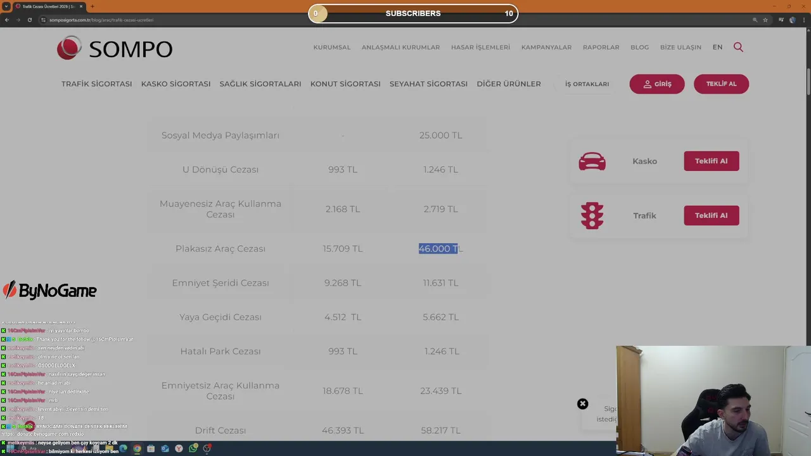The width and height of the screenshot is (811, 456).
Task: Reload the page
Action: pyautogui.click(x=30, y=20)
